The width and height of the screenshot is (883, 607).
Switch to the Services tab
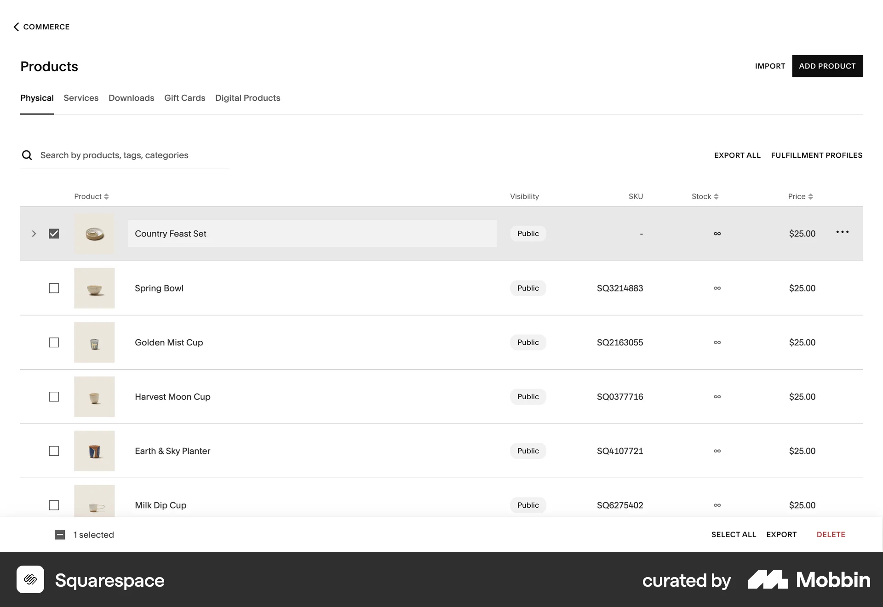[81, 98]
